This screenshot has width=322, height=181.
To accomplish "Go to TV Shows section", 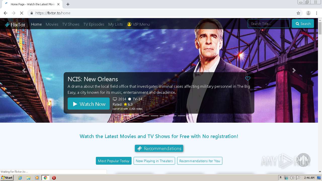I will (x=71, y=24).
